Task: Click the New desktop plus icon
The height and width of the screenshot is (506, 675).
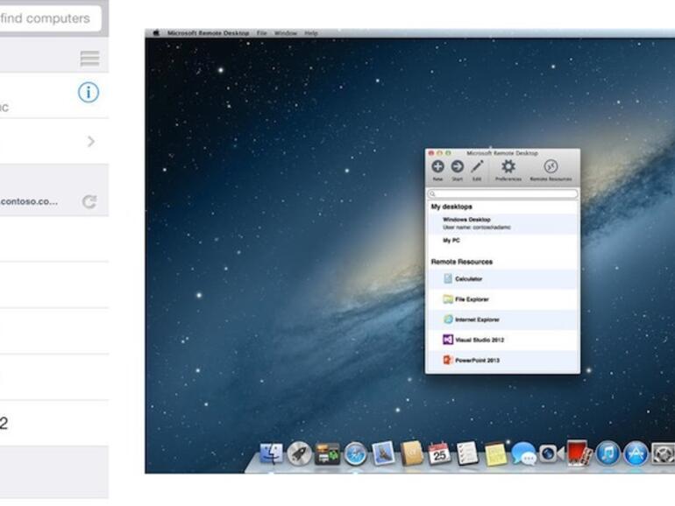Action: (437, 167)
